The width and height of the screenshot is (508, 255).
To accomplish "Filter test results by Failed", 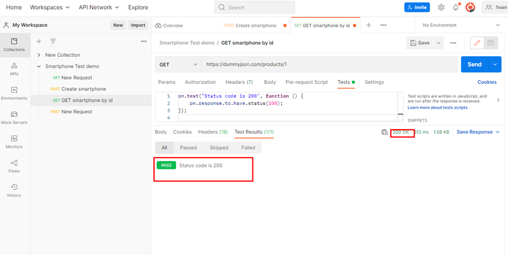I will (x=248, y=147).
